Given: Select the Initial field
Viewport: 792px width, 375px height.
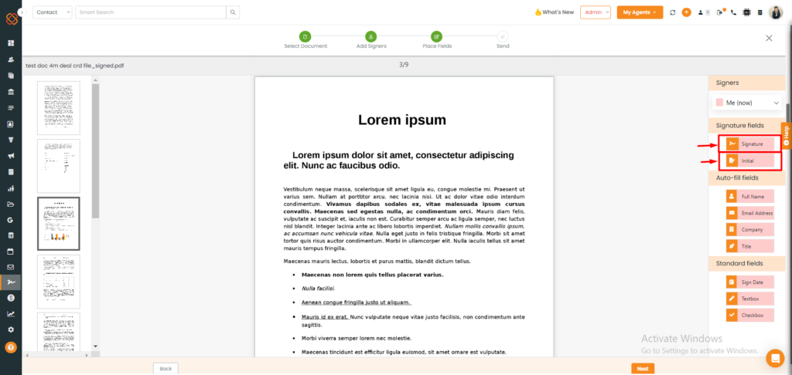Looking at the screenshot, I should (x=749, y=160).
